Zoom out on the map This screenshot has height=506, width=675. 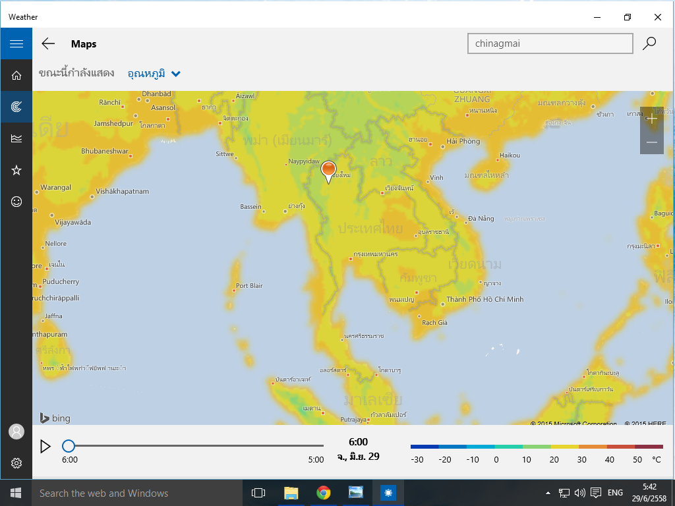pyautogui.click(x=651, y=142)
